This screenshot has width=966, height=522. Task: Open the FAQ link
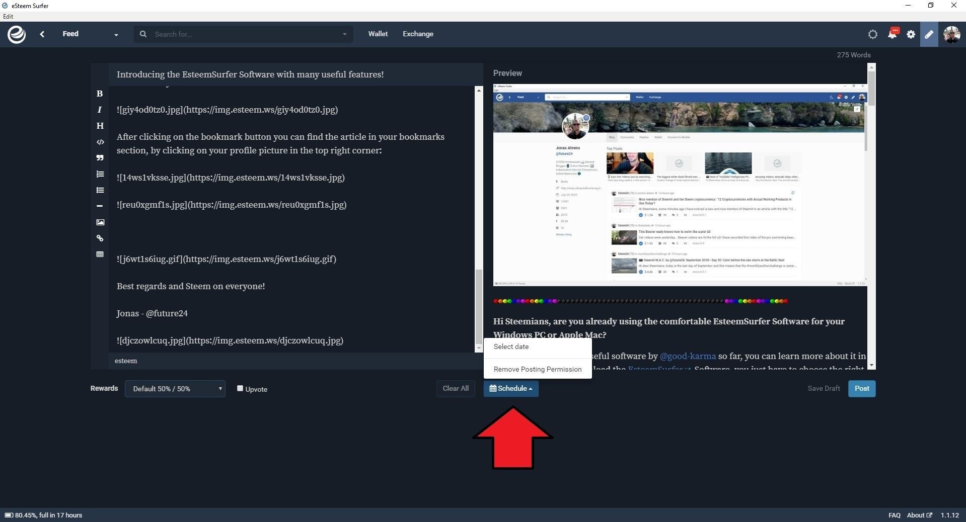coord(895,515)
